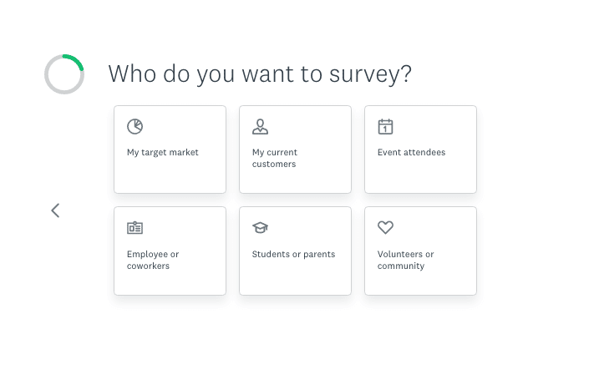Screen dimensions: 594x385
Task: Click the person icon for current customers
Action: click(260, 126)
